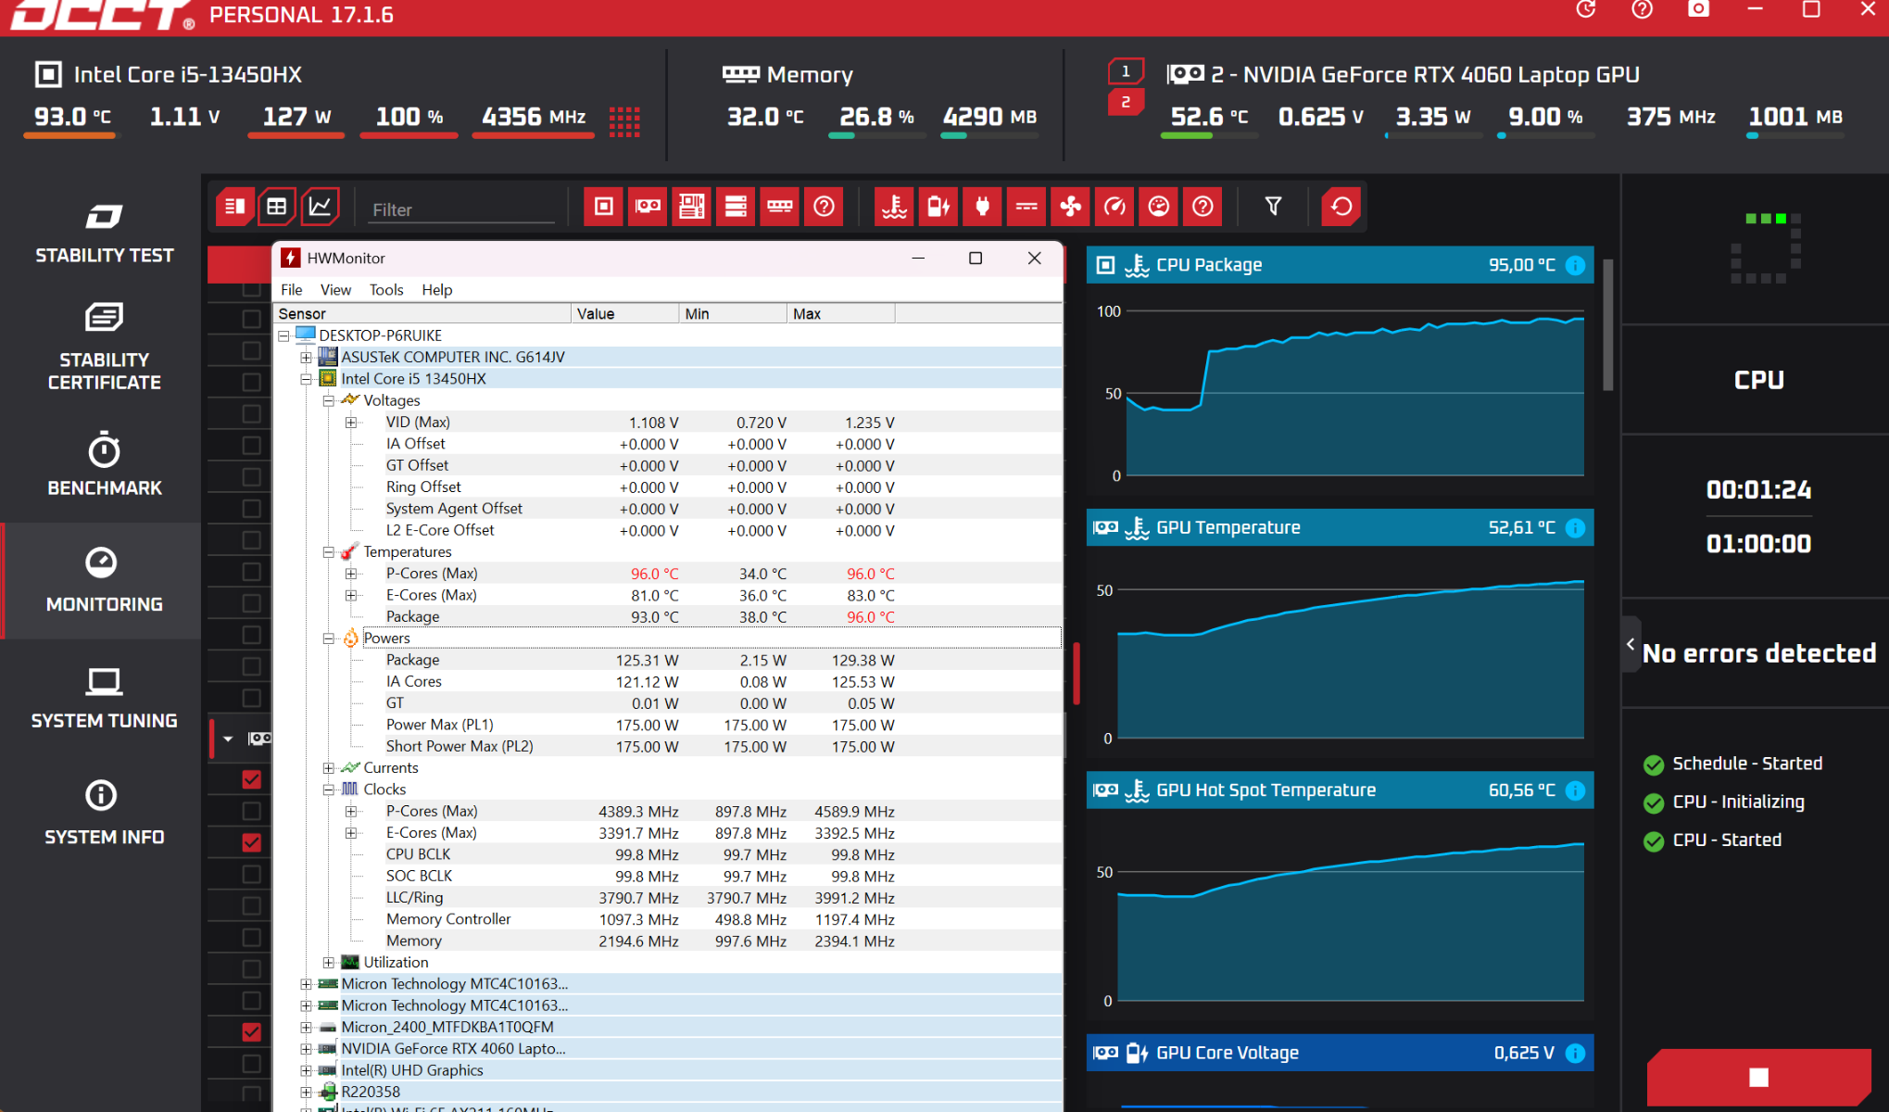Expand the Currents section in HWMonitor
The image size is (1889, 1112).
pyautogui.click(x=328, y=768)
